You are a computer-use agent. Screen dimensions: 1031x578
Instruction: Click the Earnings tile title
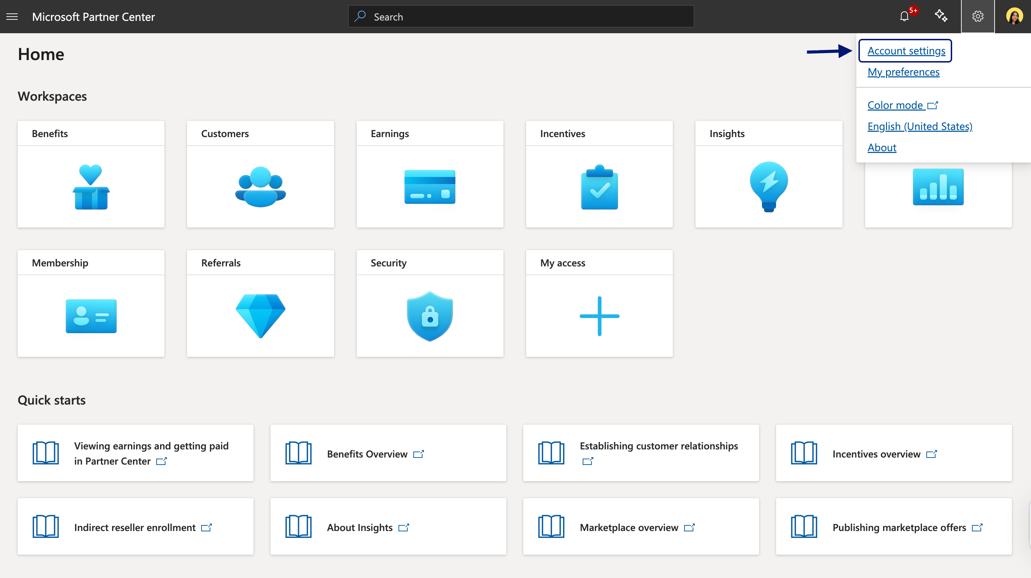coord(390,134)
